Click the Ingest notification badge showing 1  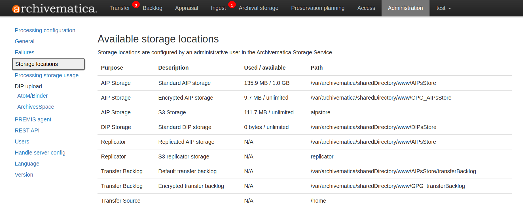[232, 5]
